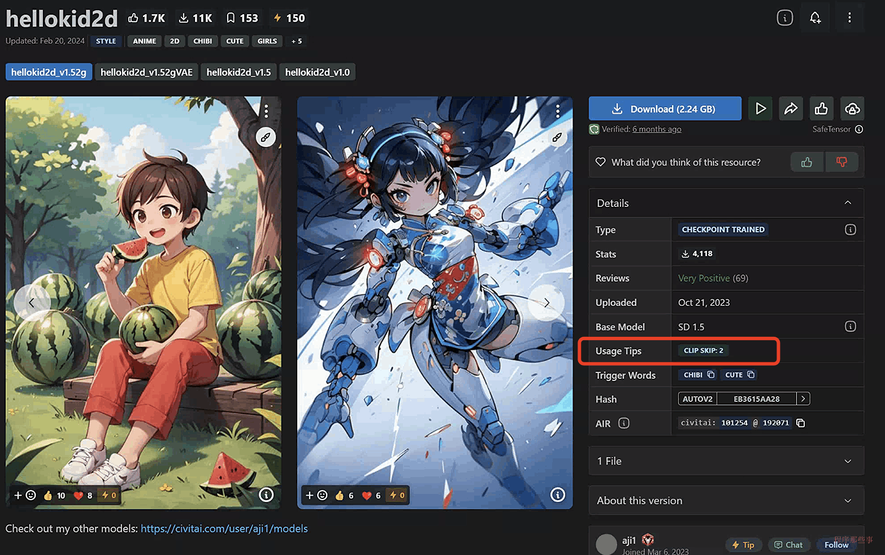The width and height of the screenshot is (885, 555).
Task: Collapse the Details panel
Action: [x=847, y=203]
